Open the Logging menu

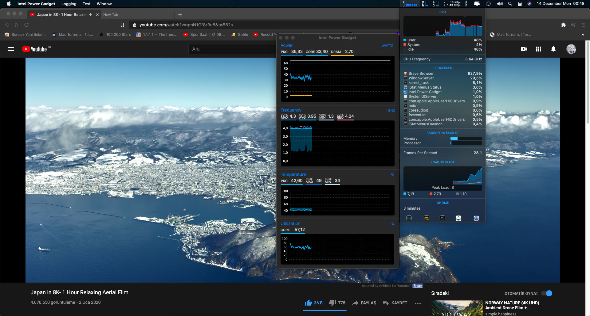[69, 4]
